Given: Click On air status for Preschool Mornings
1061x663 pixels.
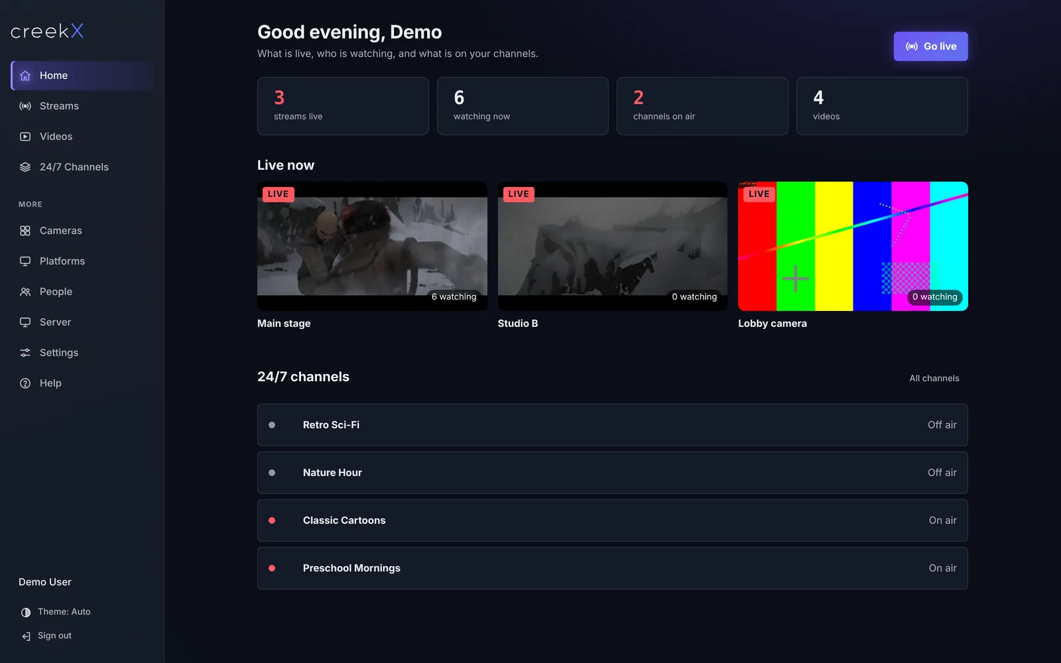Looking at the screenshot, I should coord(943,568).
